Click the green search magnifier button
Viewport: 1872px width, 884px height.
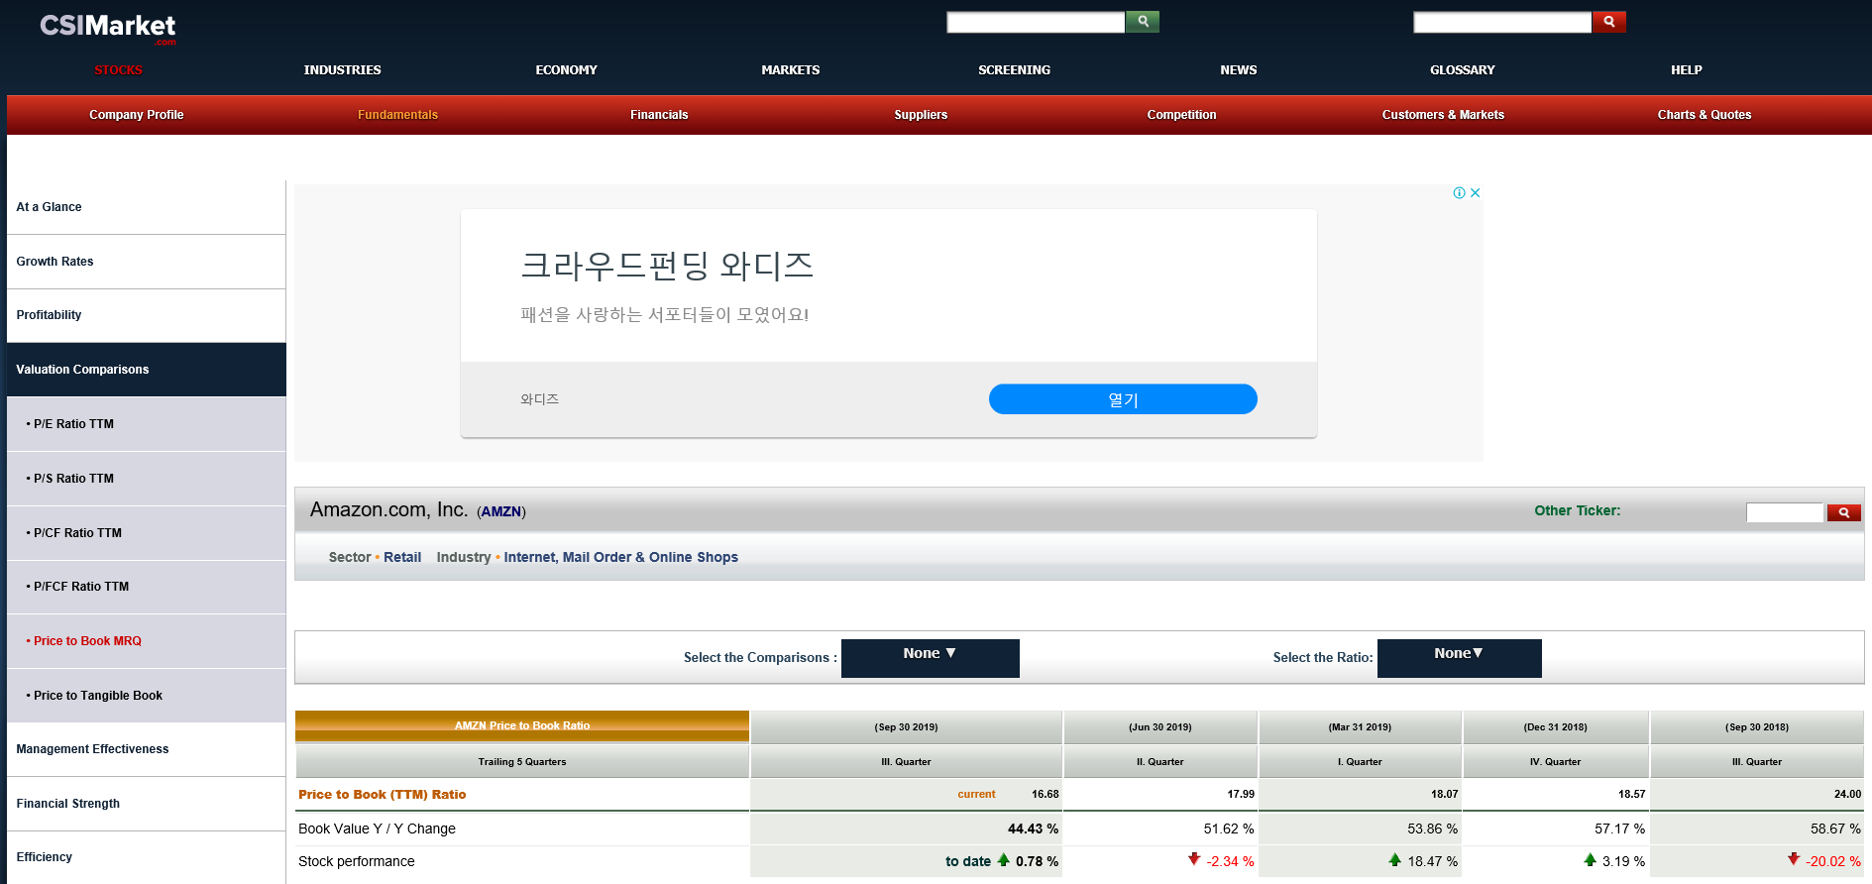(1143, 21)
